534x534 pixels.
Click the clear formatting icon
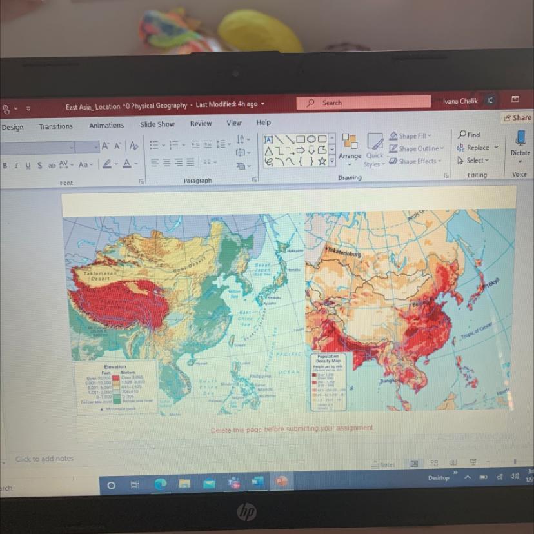[133, 145]
